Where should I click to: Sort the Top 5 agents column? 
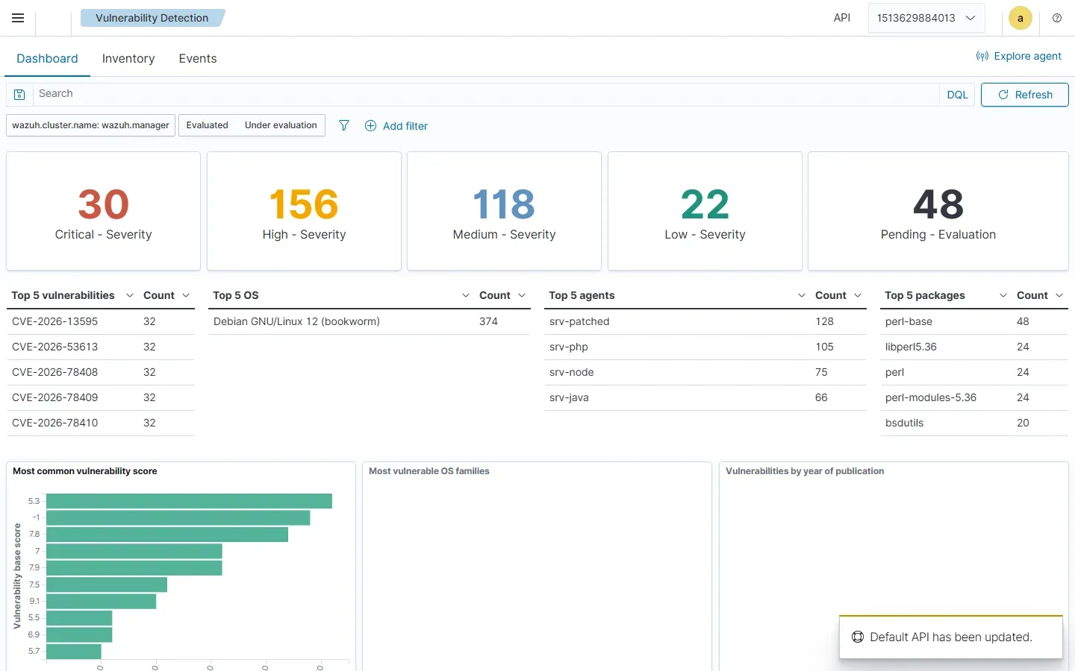(677, 295)
